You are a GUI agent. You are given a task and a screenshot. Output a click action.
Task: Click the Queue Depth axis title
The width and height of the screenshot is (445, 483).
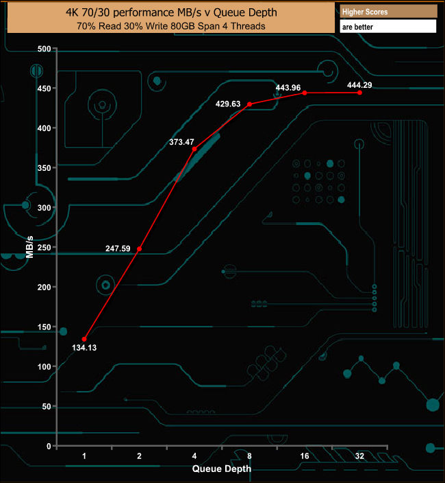221,469
